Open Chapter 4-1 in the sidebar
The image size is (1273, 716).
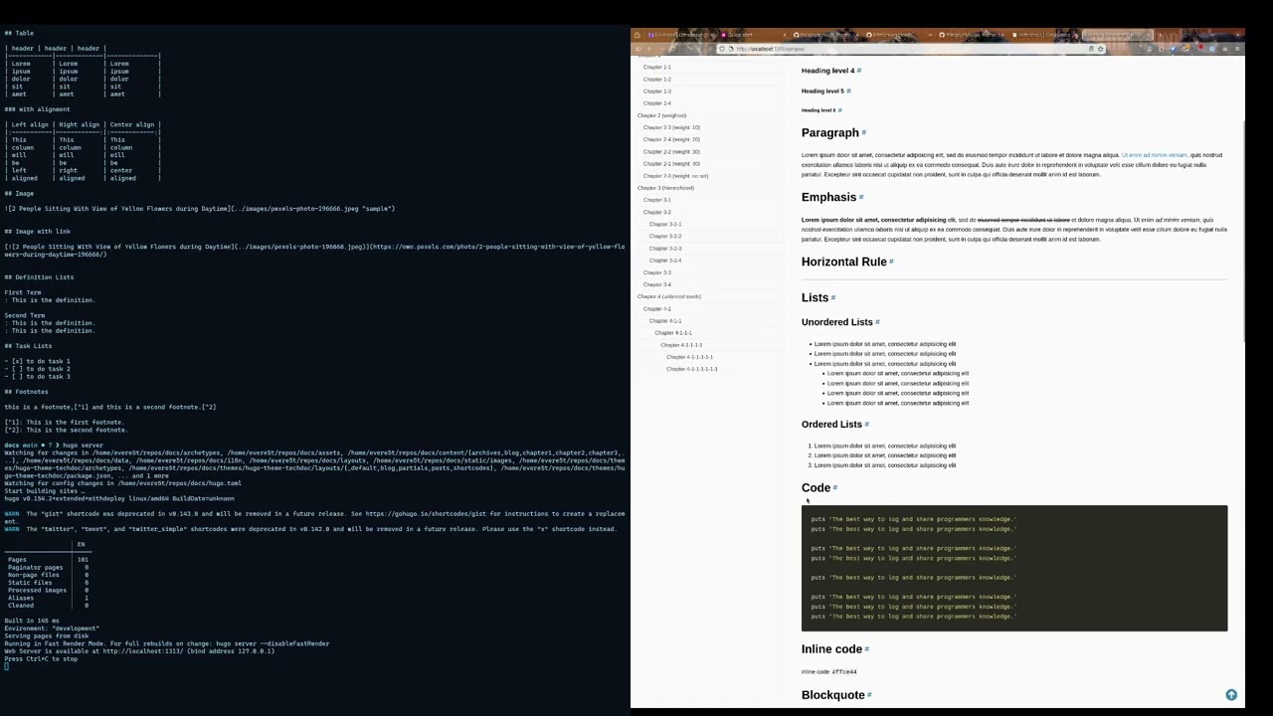tap(656, 309)
